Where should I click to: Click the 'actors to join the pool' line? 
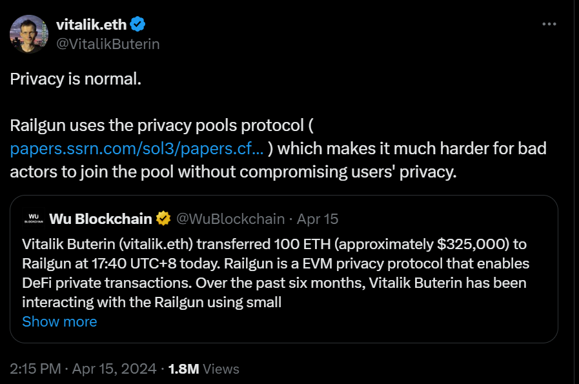tap(233, 172)
